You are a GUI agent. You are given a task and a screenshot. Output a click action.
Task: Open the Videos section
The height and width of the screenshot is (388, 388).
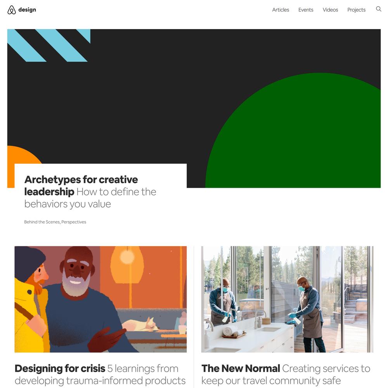[330, 10]
